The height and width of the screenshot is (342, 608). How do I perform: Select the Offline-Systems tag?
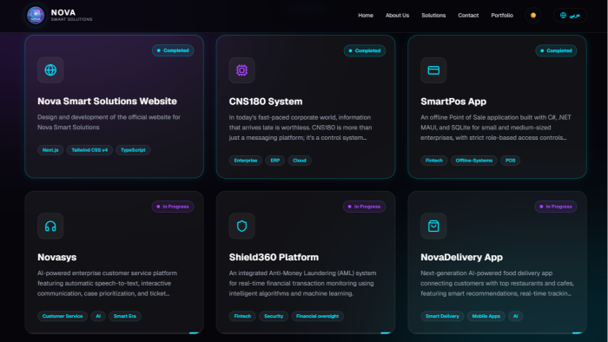[x=474, y=161]
